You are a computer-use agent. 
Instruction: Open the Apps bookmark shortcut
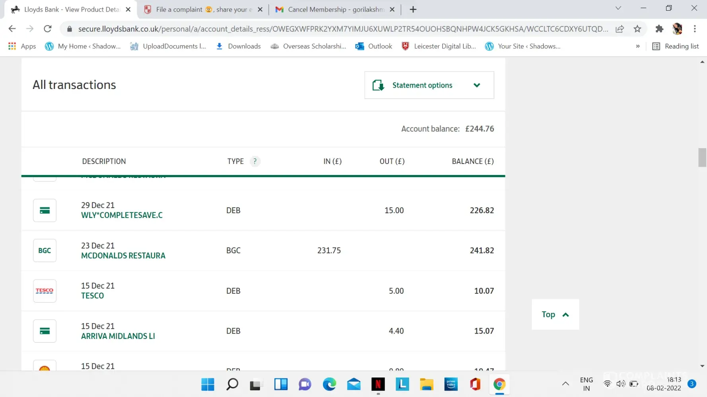click(x=22, y=46)
